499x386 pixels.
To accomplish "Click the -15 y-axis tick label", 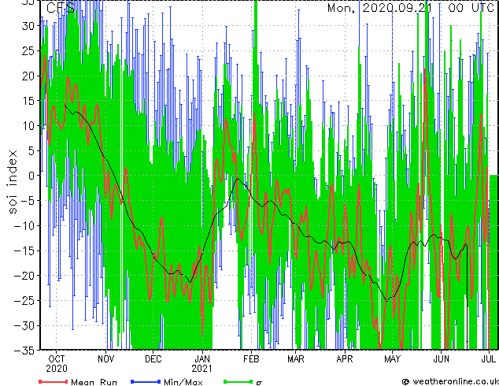I will tap(24, 251).
